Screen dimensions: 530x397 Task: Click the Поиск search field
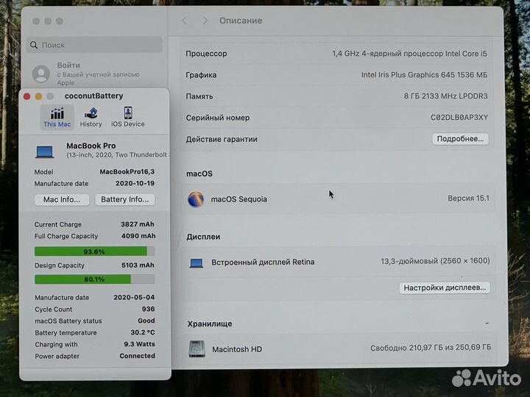[94, 45]
